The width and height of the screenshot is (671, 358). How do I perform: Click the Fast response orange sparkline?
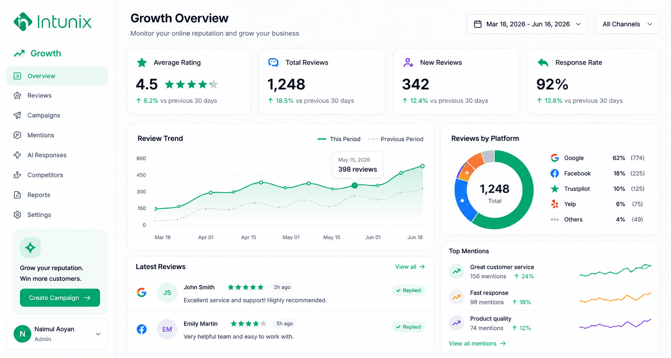615,297
